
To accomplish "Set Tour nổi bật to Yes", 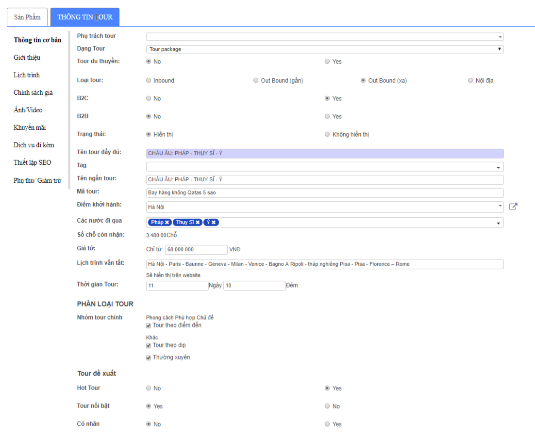I will click(x=149, y=406).
